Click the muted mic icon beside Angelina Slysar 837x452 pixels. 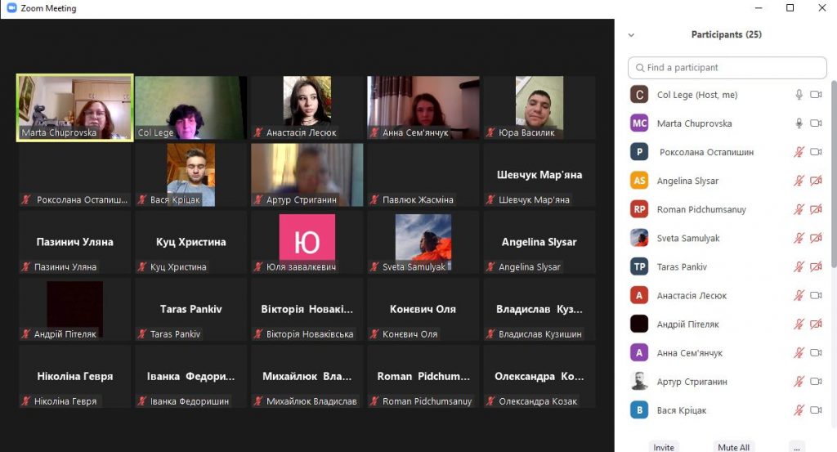(x=799, y=181)
